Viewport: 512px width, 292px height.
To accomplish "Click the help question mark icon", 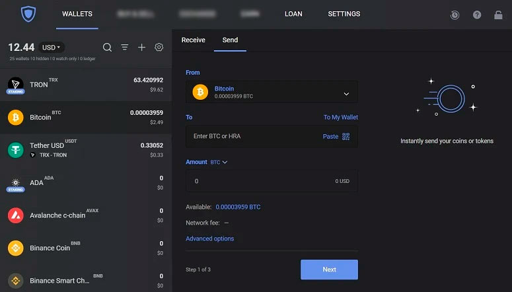I will point(477,15).
